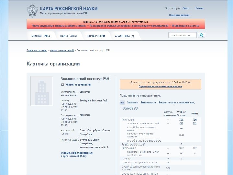Click the Патенты row label
Image resolution: width=233 pixels, height=175 pixels.
pyautogui.click(x=126, y=158)
